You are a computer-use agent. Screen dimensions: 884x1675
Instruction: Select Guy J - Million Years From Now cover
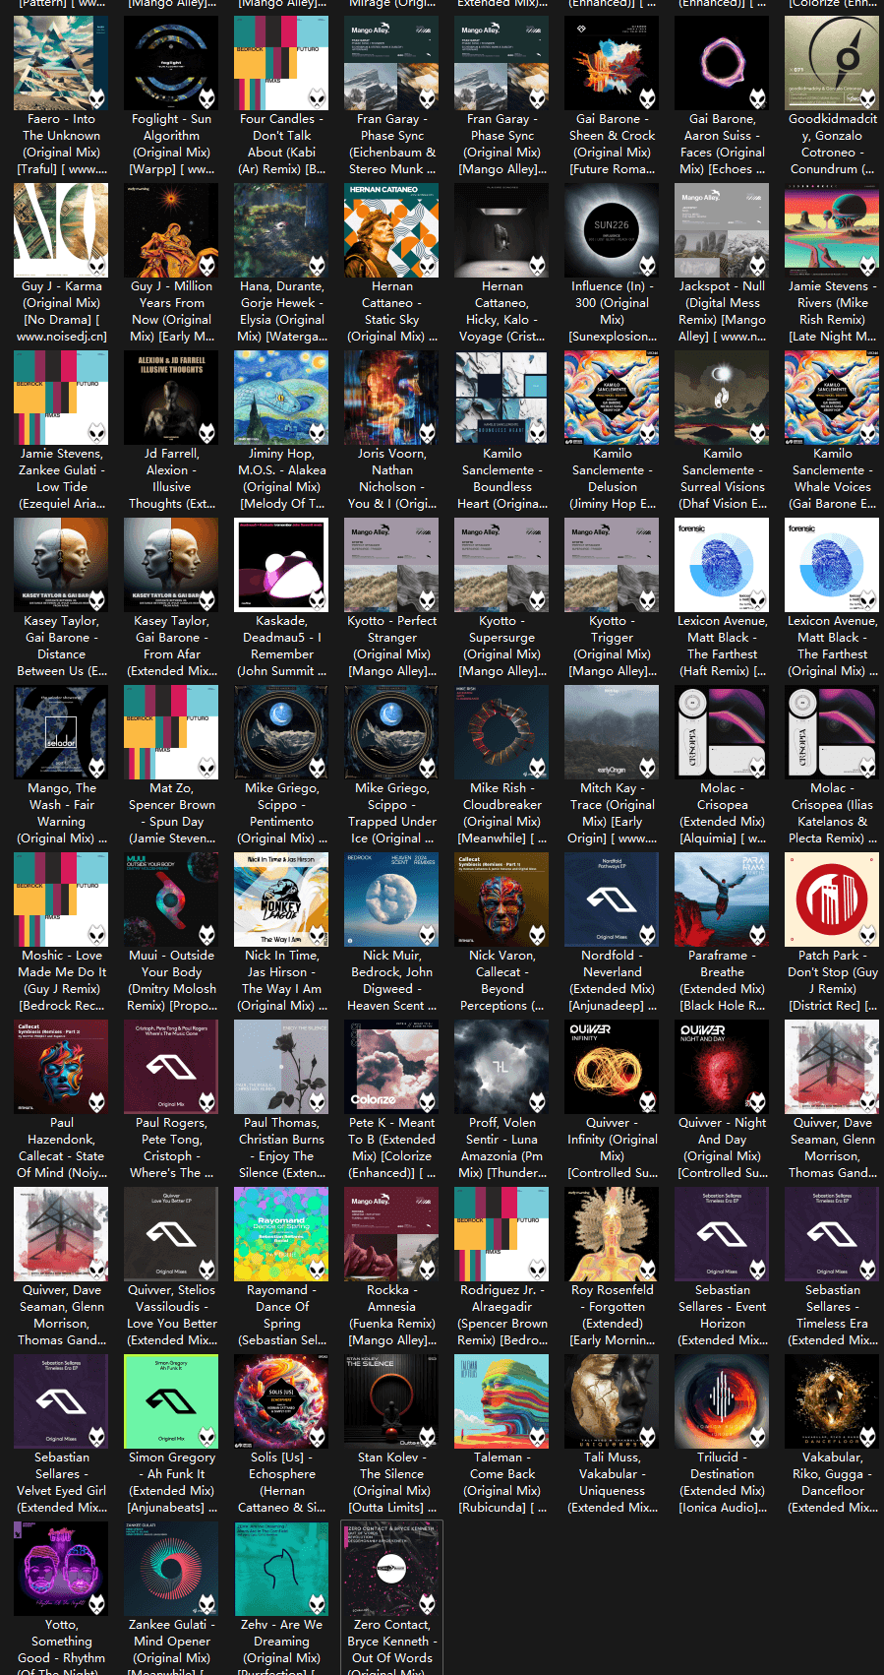pos(171,230)
